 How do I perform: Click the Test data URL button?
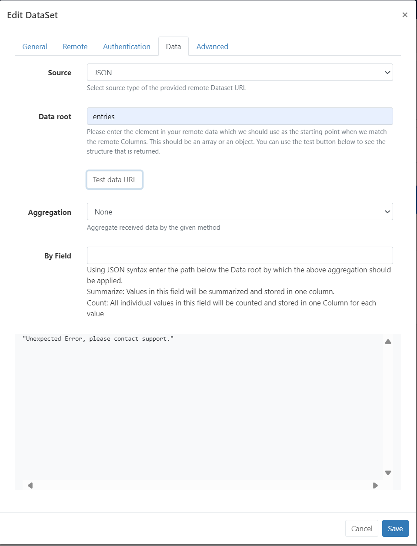coord(115,180)
